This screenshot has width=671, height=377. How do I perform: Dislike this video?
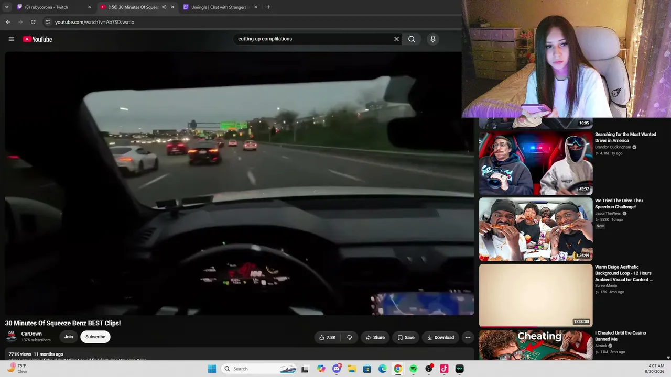point(350,337)
